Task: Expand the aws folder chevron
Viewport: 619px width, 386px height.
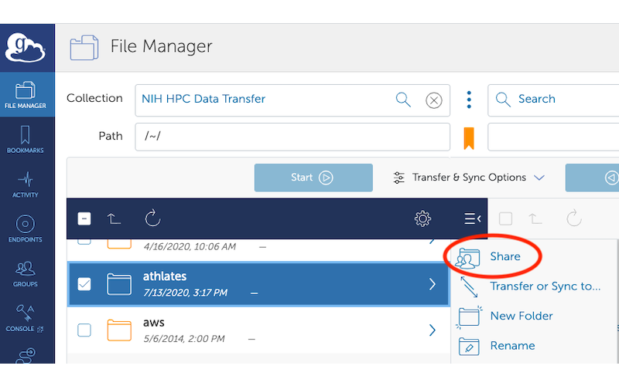Action: tap(433, 330)
